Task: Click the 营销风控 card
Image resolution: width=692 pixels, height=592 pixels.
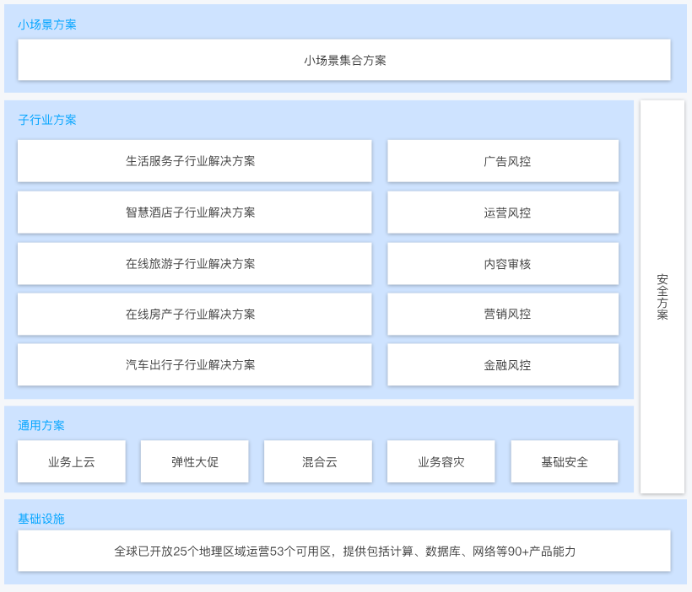Action: (503, 314)
